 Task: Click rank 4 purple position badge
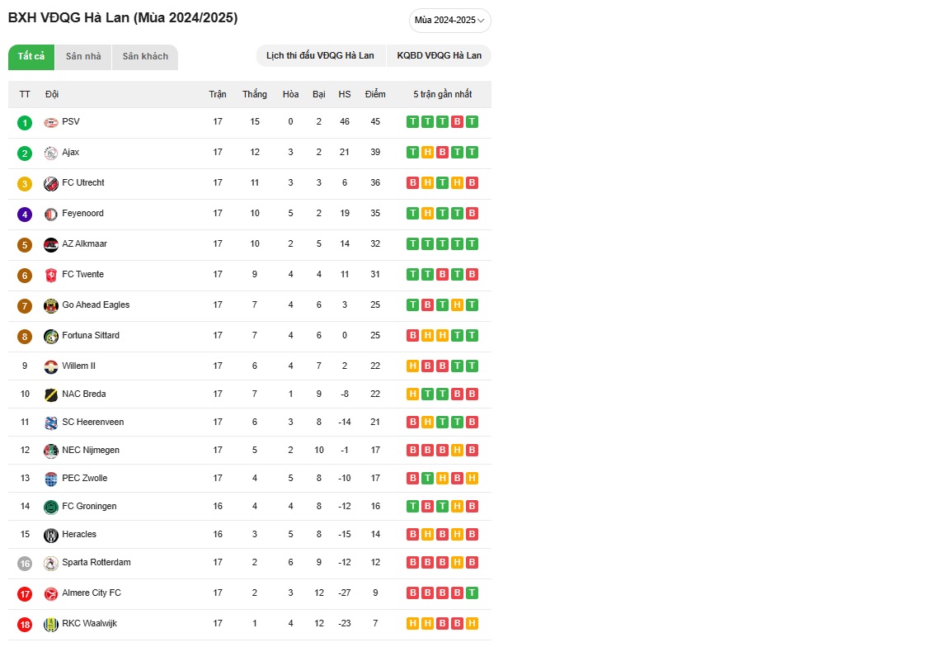[25, 214]
